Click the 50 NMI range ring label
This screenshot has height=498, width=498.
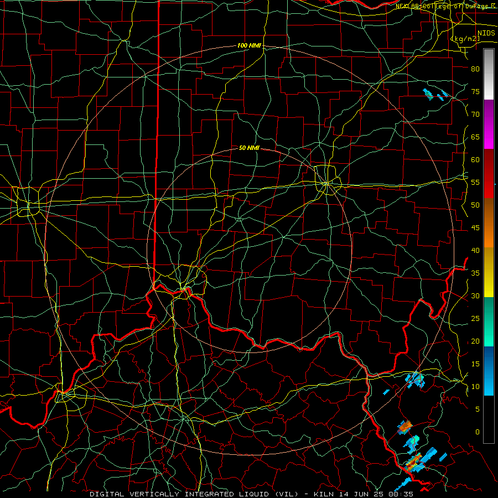pyautogui.click(x=249, y=148)
